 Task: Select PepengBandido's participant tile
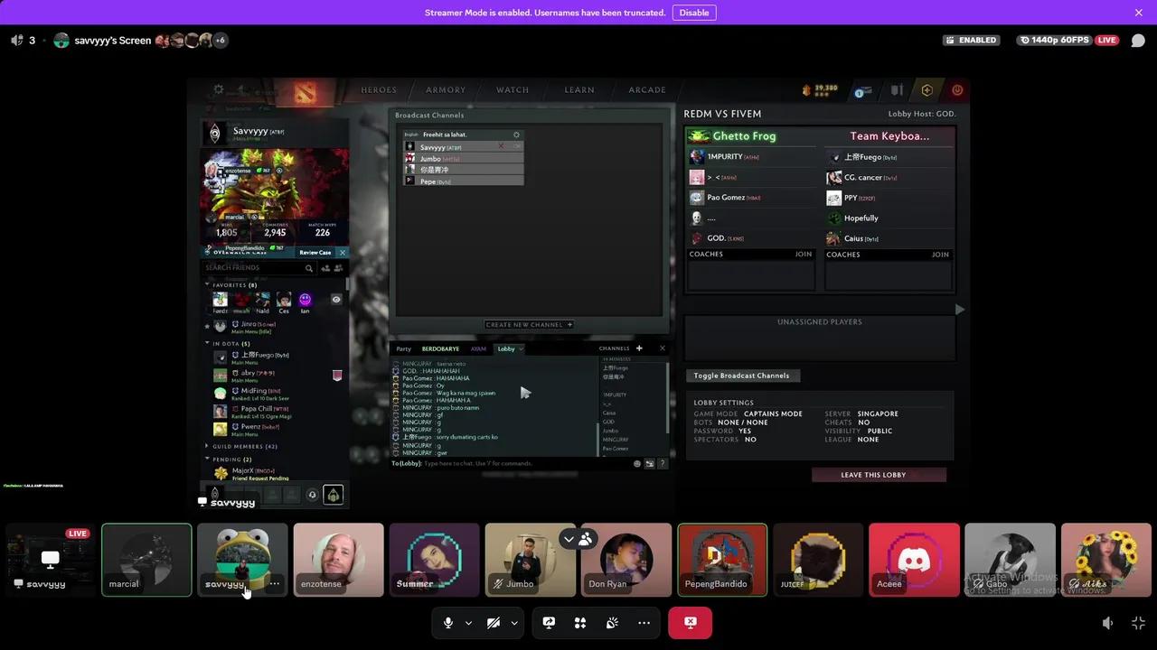[722, 560]
